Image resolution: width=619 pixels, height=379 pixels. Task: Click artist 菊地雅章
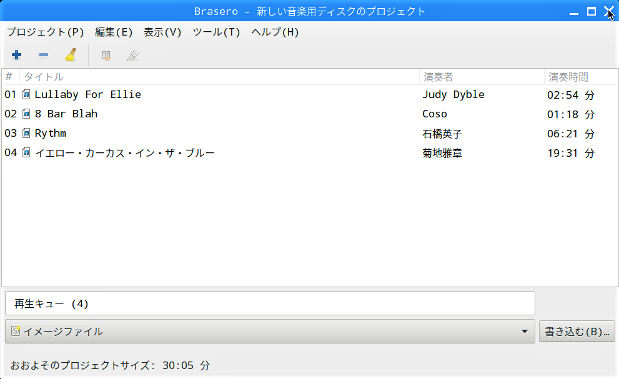(442, 153)
